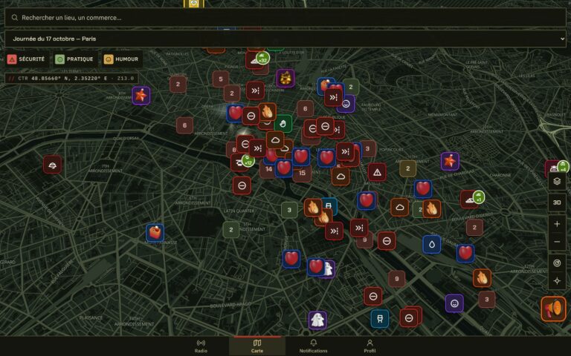Toggle the SÉCURITÉ filter chip
The height and width of the screenshot is (356, 571).
26,59
